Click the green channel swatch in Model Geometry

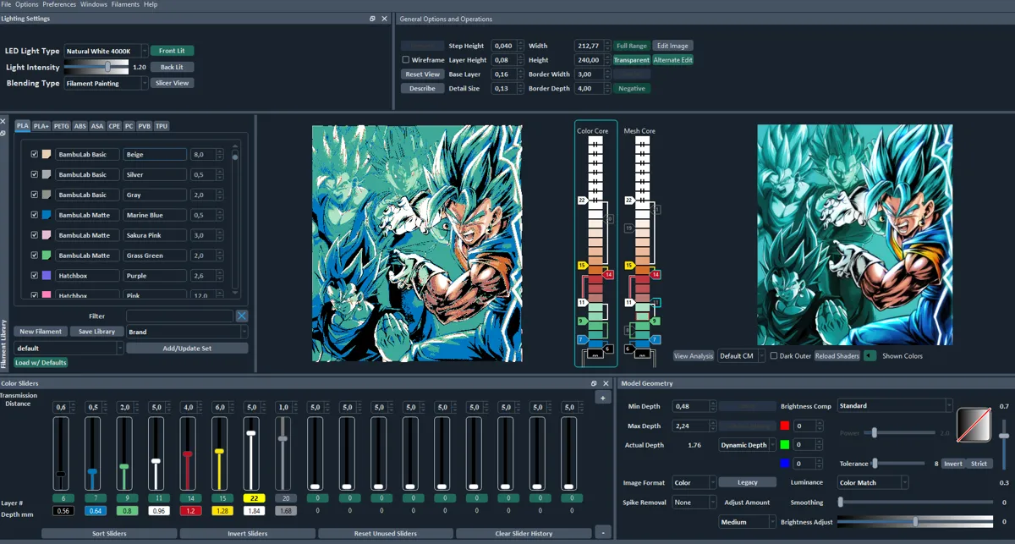(x=785, y=444)
